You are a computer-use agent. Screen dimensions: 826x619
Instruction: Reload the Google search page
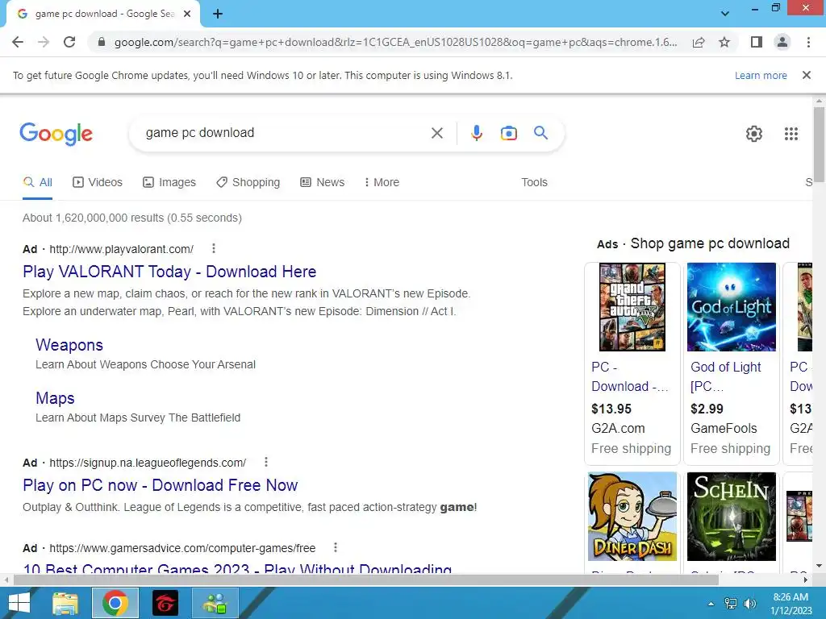(69, 42)
